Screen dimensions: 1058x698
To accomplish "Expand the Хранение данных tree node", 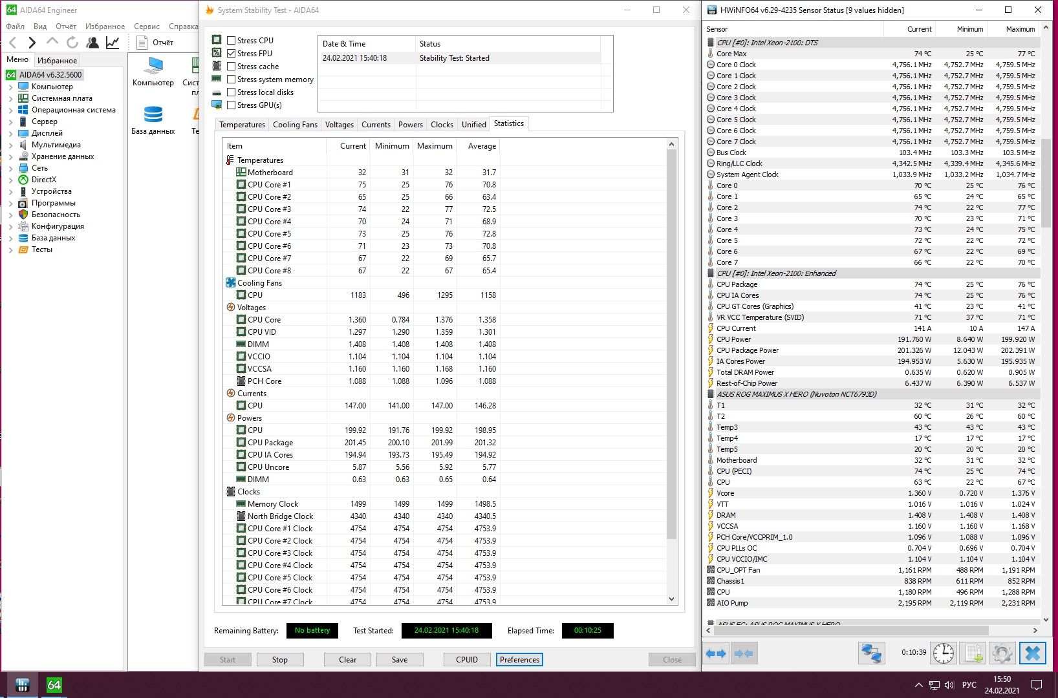I will 10,156.
